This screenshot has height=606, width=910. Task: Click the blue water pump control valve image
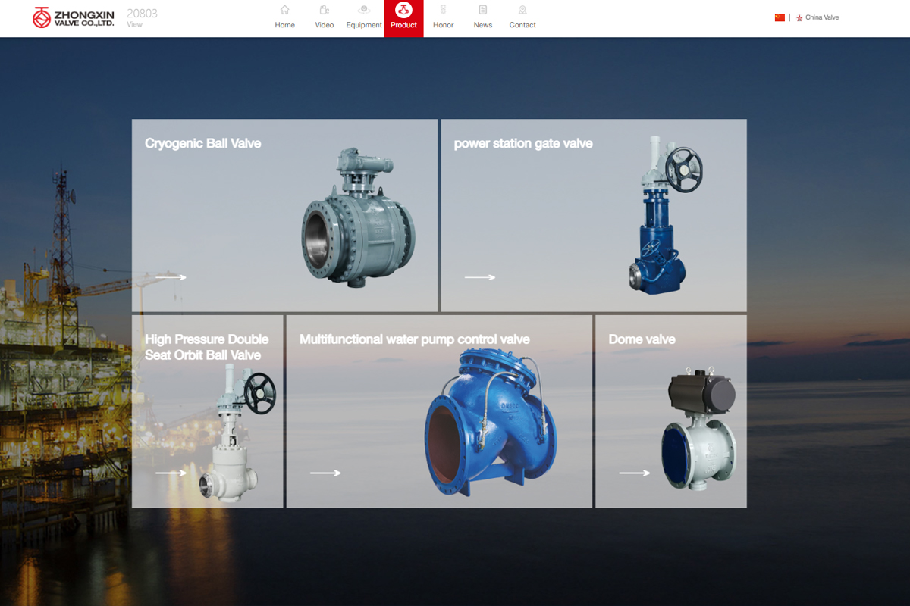coord(491,423)
